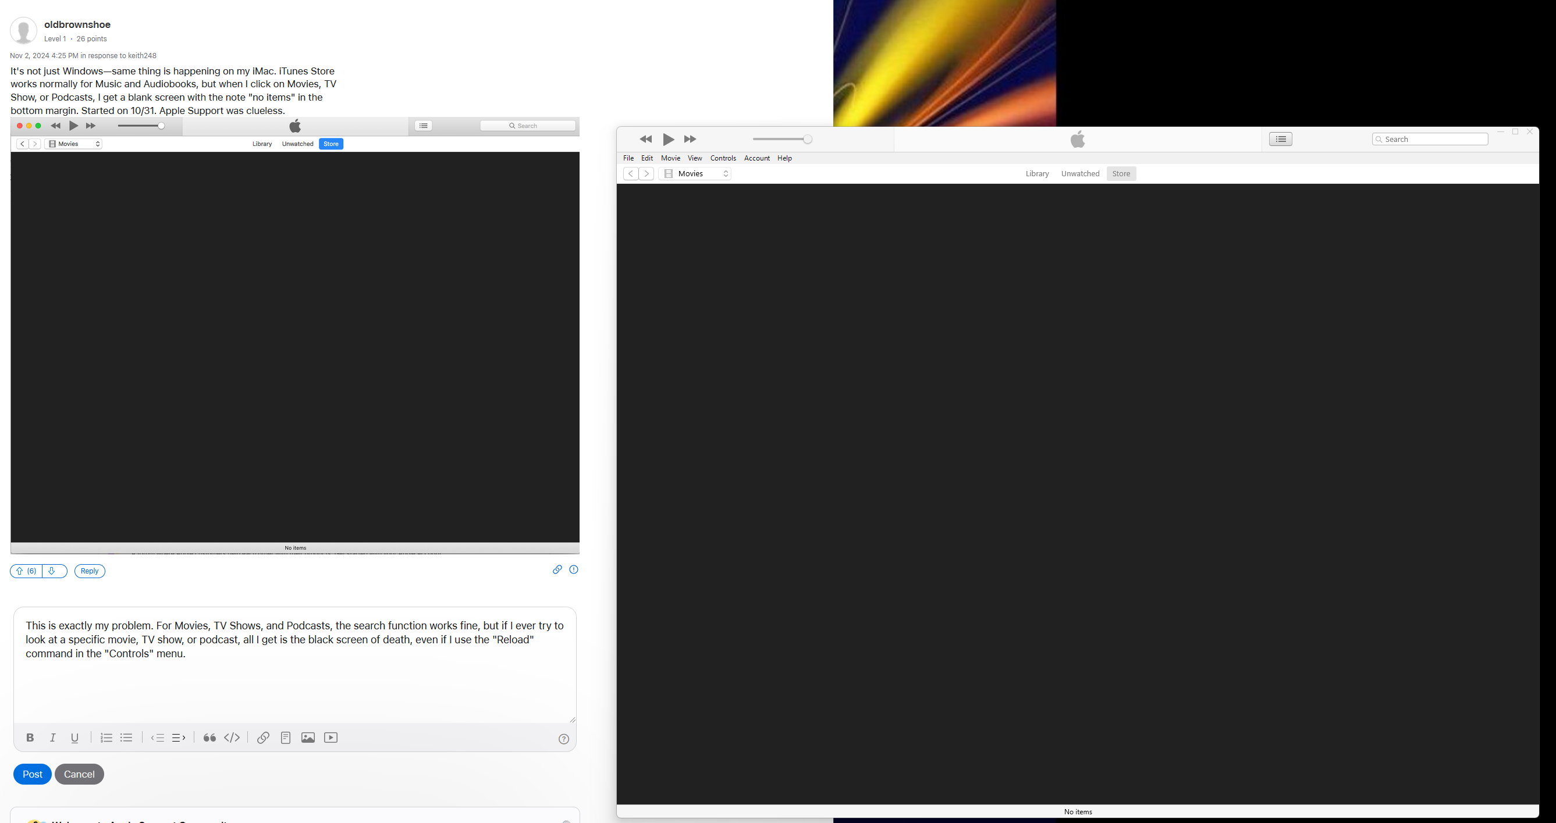Screen dimensions: 1556x823
Task: Click the fast-forward button in iTunes window
Action: click(x=690, y=140)
